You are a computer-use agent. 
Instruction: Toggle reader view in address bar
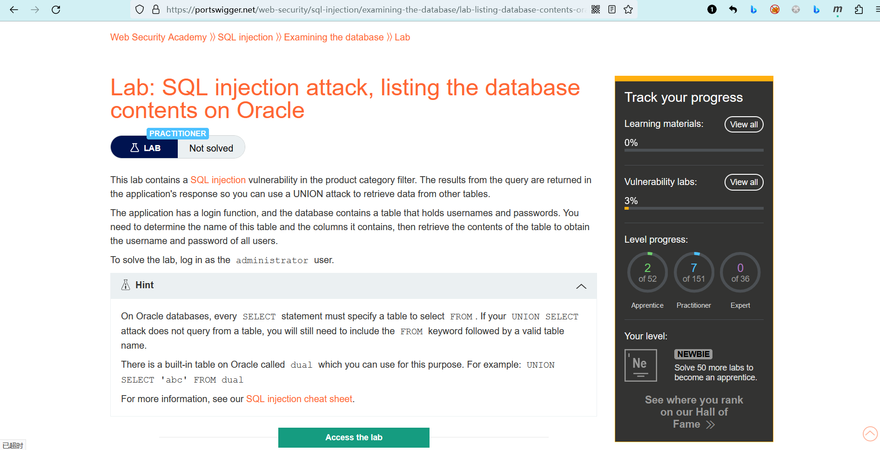pyautogui.click(x=612, y=9)
